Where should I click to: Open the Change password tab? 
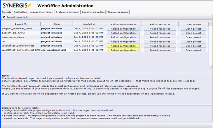(x=118, y=12)
